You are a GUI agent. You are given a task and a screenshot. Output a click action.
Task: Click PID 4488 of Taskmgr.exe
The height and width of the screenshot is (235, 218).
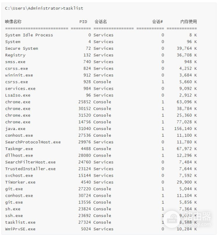(86, 149)
